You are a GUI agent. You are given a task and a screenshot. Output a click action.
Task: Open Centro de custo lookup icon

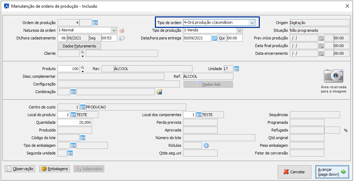(83, 107)
